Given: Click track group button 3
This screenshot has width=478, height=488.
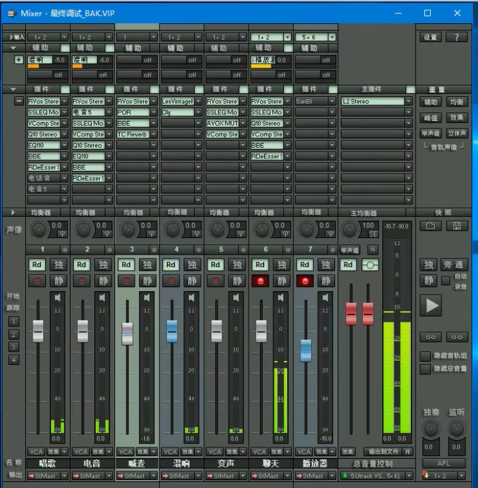Looking at the screenshot, I should click(13, 347).
